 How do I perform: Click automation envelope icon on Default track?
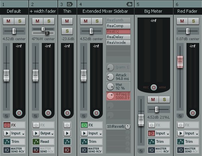click(7, 142)
